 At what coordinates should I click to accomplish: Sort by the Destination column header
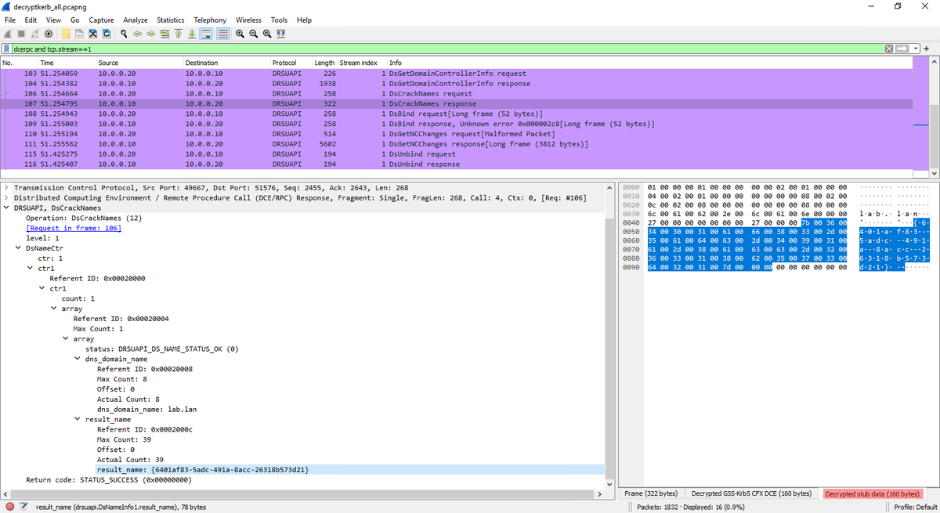226,63
